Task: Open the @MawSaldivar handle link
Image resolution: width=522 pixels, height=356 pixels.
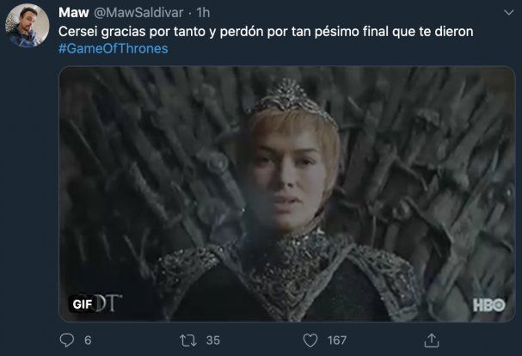Action: pyautogui.click(x=138, y=13)
